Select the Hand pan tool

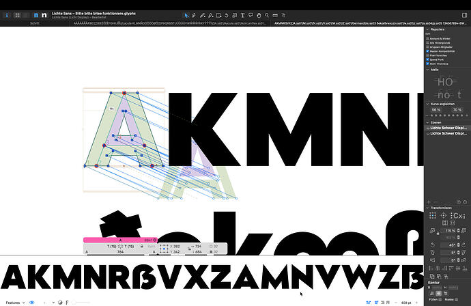(x=259, y=15)
